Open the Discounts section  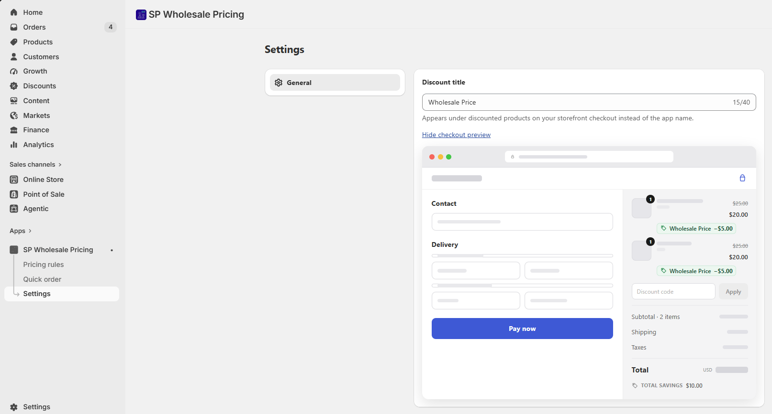(x=62, y=86)
